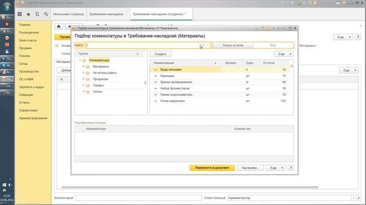
Task: Click the folder icon of Услуги
Action: [x=87, y=92]
